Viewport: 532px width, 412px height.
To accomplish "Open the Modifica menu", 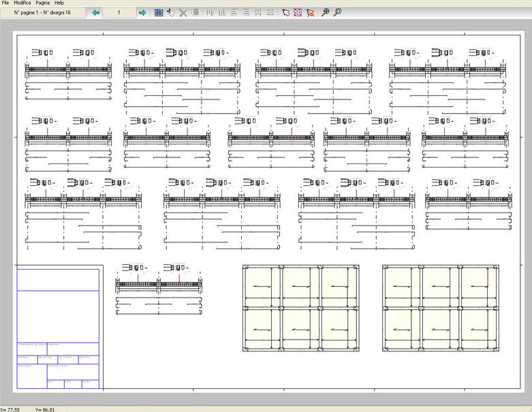I will pyautogui.click(x=22, y=3).
